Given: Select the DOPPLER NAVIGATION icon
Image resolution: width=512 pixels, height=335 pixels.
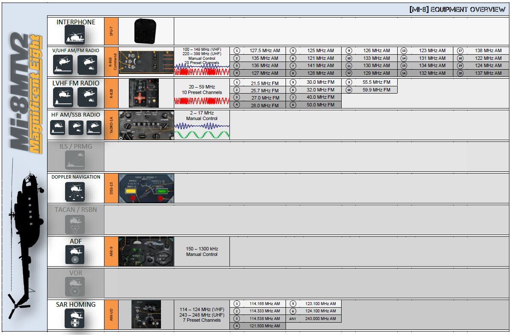Looking at the screenshot, I should pos(75,192).
